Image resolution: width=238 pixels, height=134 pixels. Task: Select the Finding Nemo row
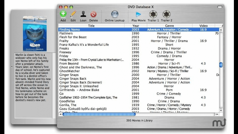click(x=139, y=30)
